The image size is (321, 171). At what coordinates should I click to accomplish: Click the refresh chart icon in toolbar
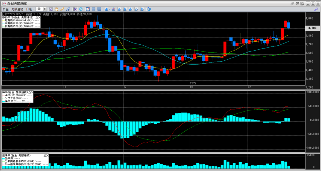point(149,9)
